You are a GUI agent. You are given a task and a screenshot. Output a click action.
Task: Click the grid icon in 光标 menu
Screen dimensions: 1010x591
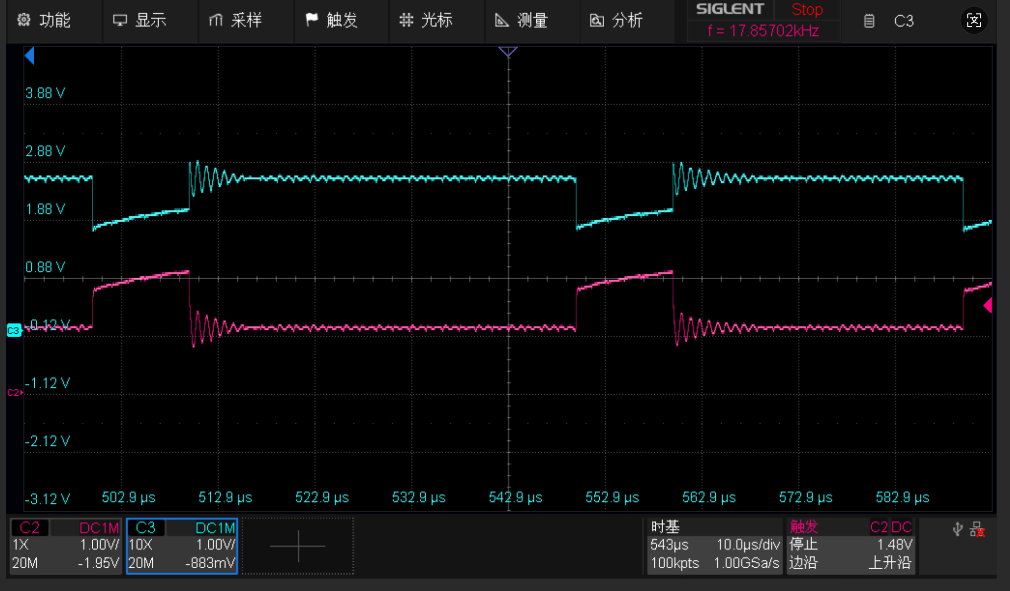(406, 20)
